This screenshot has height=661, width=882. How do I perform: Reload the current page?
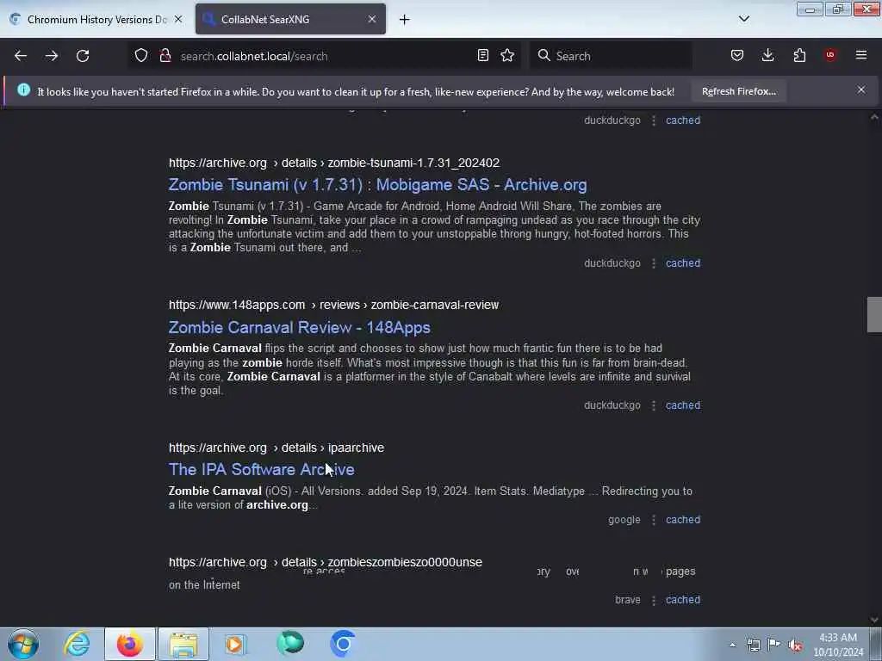pos(83,56)
